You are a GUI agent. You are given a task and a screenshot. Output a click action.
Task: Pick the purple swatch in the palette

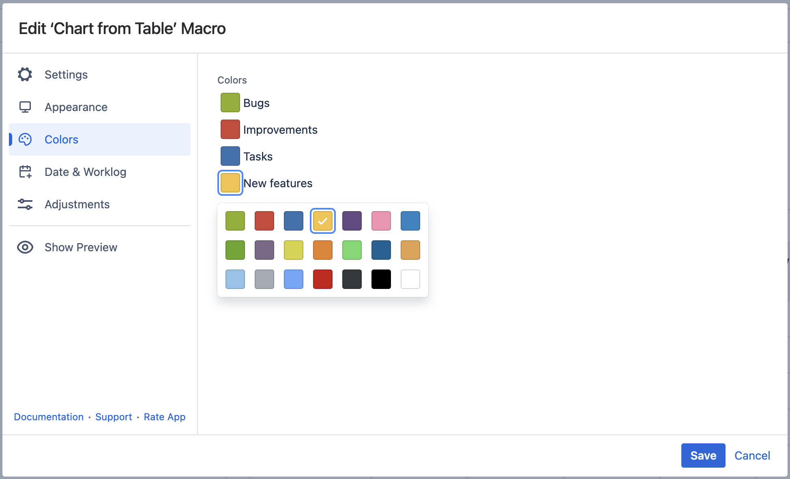coord(352,221)
